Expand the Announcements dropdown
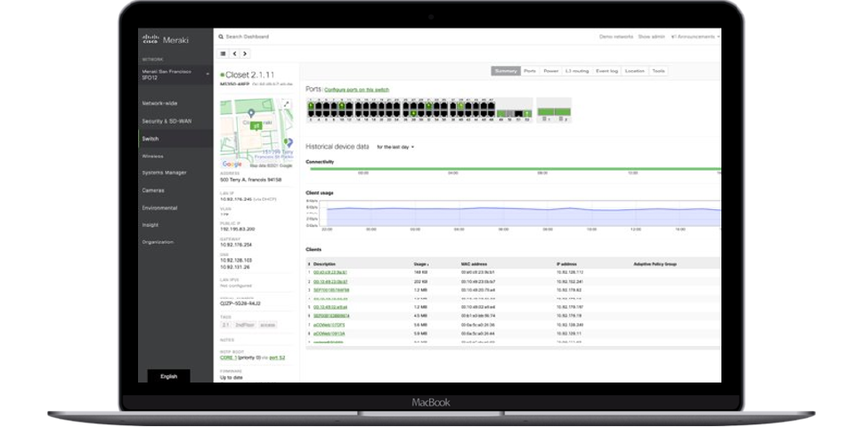 pos(695,36)
